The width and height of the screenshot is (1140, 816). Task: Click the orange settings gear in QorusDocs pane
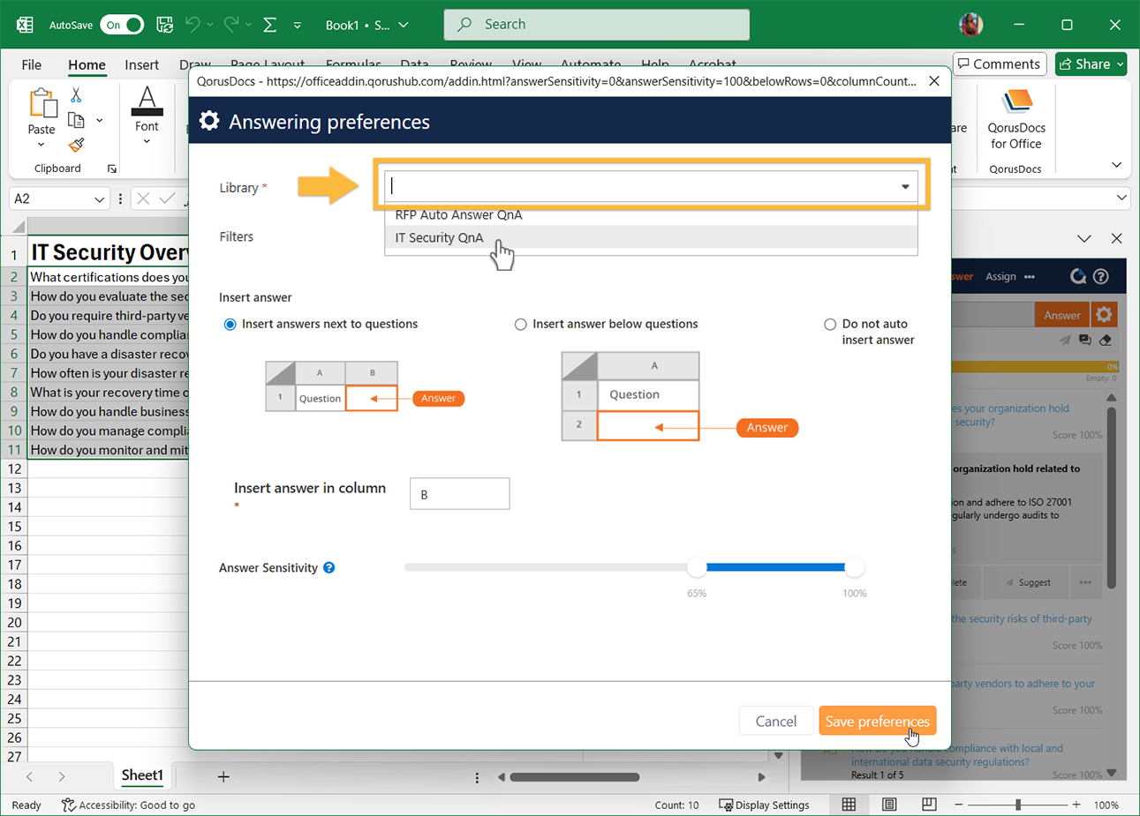click(x=1104, y=315)
